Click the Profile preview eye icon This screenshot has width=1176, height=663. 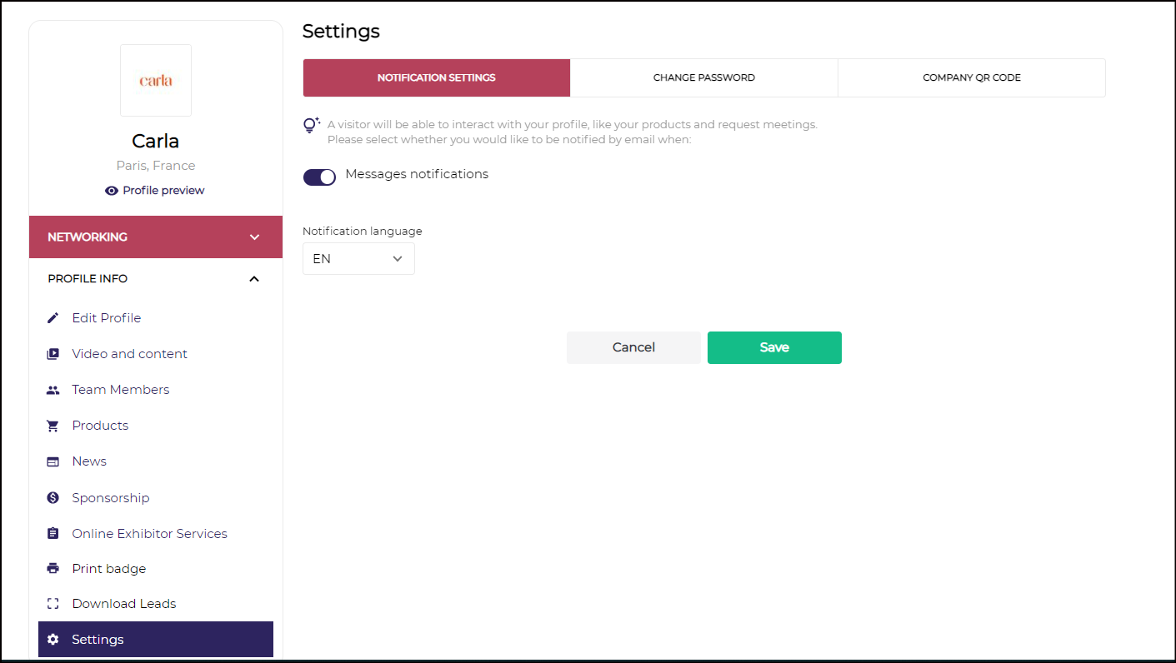pos(112,191)
